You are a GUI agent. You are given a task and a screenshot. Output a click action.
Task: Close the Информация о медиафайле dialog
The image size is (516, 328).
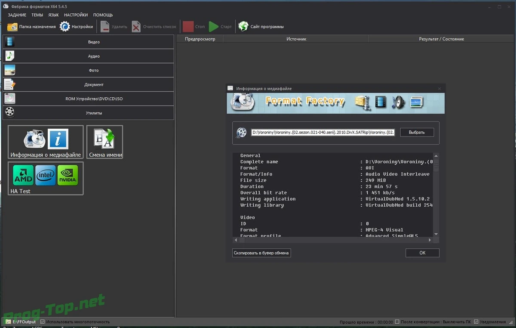439,89
